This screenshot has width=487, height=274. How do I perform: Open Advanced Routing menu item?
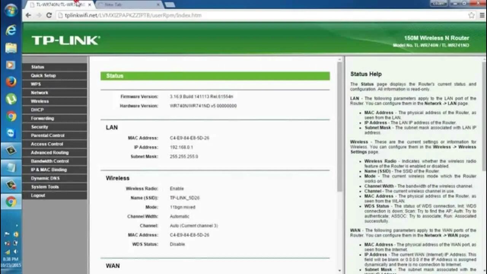click(x=54, y=153)
